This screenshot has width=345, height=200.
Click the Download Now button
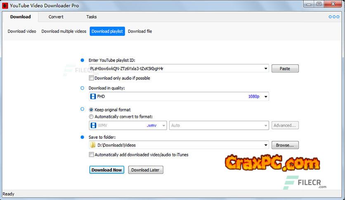[107, 170]
